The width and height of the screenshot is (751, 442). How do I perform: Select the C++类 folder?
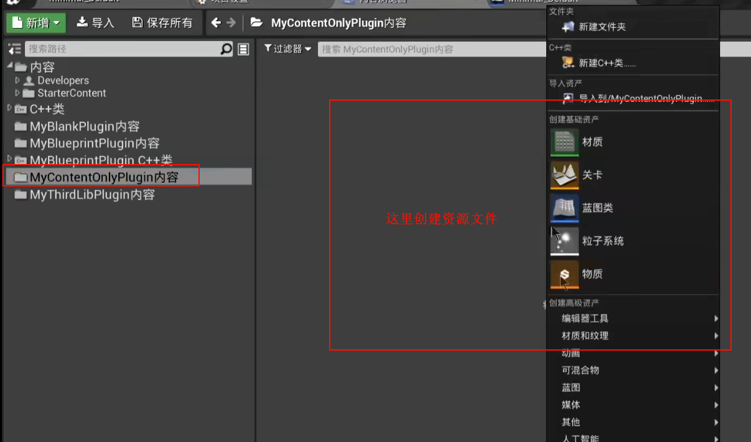[x=47, y=109]
